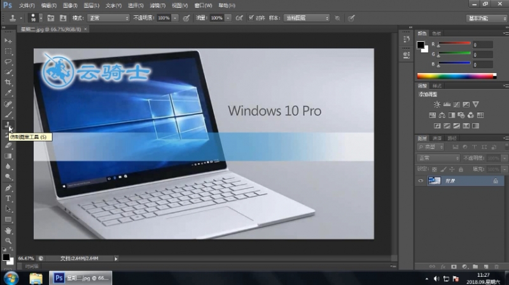Screen dimensions: 509x285
Task: Switch to the Channels panel tab
Action: 437,138
